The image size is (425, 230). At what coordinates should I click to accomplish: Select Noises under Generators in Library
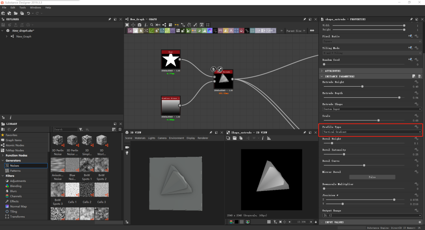point(15,166)
